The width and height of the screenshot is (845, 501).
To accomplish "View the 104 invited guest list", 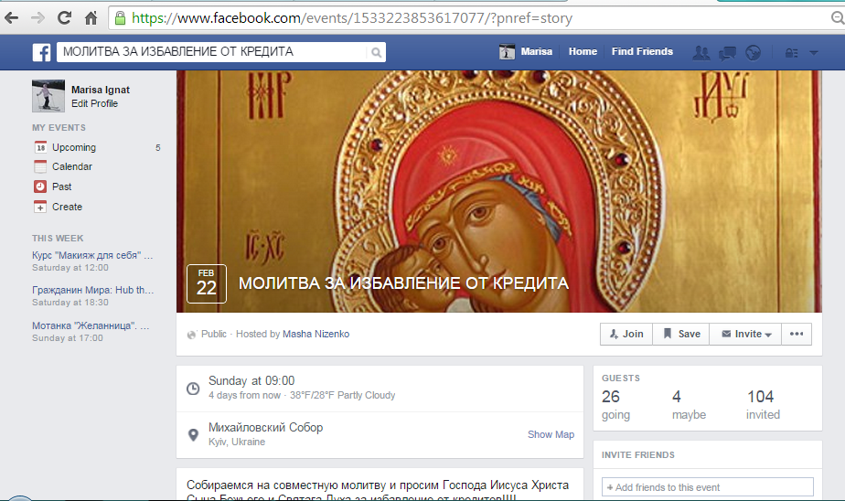I will [x=763, y=405].
